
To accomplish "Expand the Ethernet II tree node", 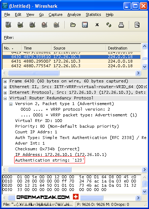I will pyautogui.click(x=5, y=87).
